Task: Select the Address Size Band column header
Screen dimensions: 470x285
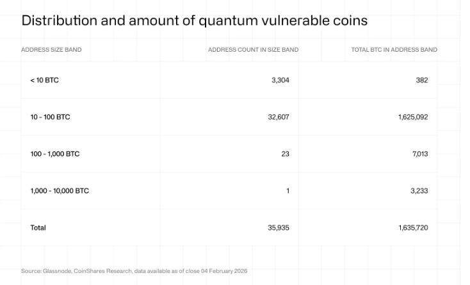Action: click(x=51, y=50)
